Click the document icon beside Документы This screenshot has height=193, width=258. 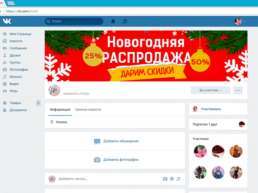point(5,110)
